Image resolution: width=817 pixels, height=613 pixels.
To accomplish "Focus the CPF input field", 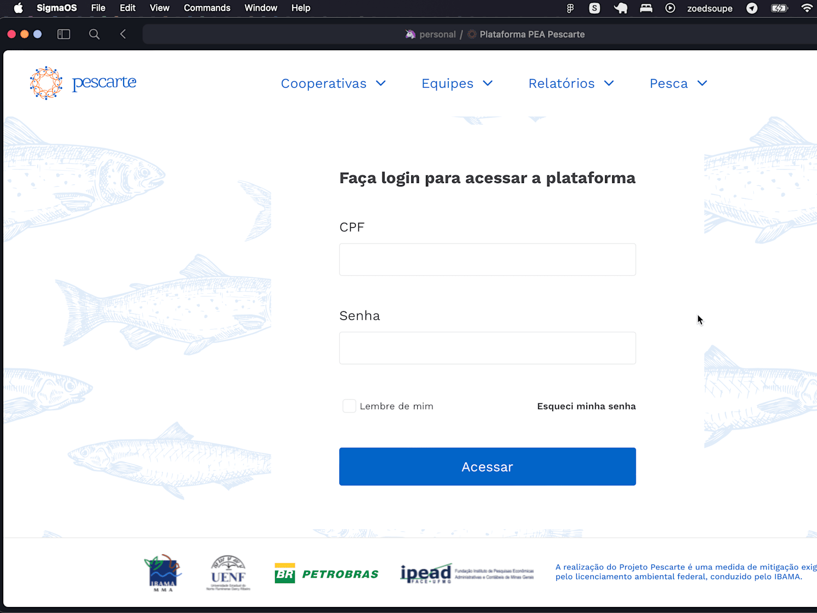I will (x=487, y=259).
